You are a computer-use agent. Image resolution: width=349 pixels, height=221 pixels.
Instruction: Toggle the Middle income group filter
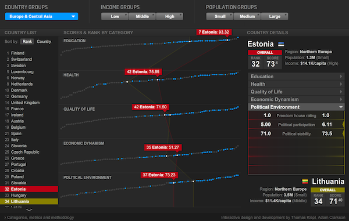(142, 16)
